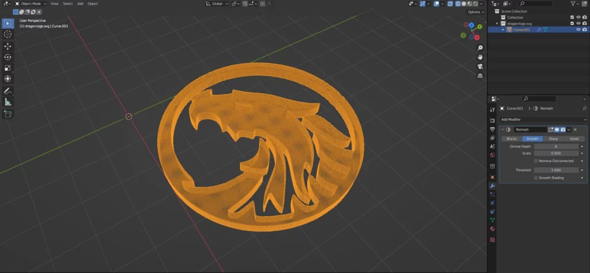Open Remesh modifier extra options arrow
Image resolution: width=590 pixels, height=273 pixels.
pyautogui.click(x=569, y=129)
